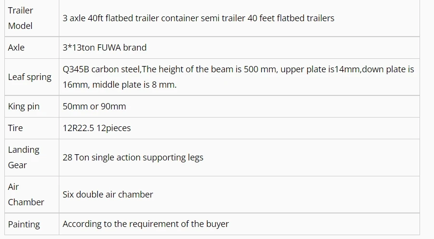Click the "Q345B carbon steel" text
This screenshot has height=239, width=434.
(x=101, y=69)
